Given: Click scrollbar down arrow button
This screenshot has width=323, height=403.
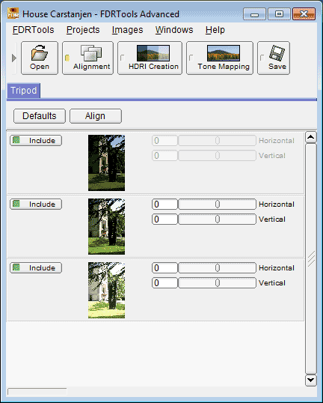Looking at the screenshot, I should click(x=311, y=380).
